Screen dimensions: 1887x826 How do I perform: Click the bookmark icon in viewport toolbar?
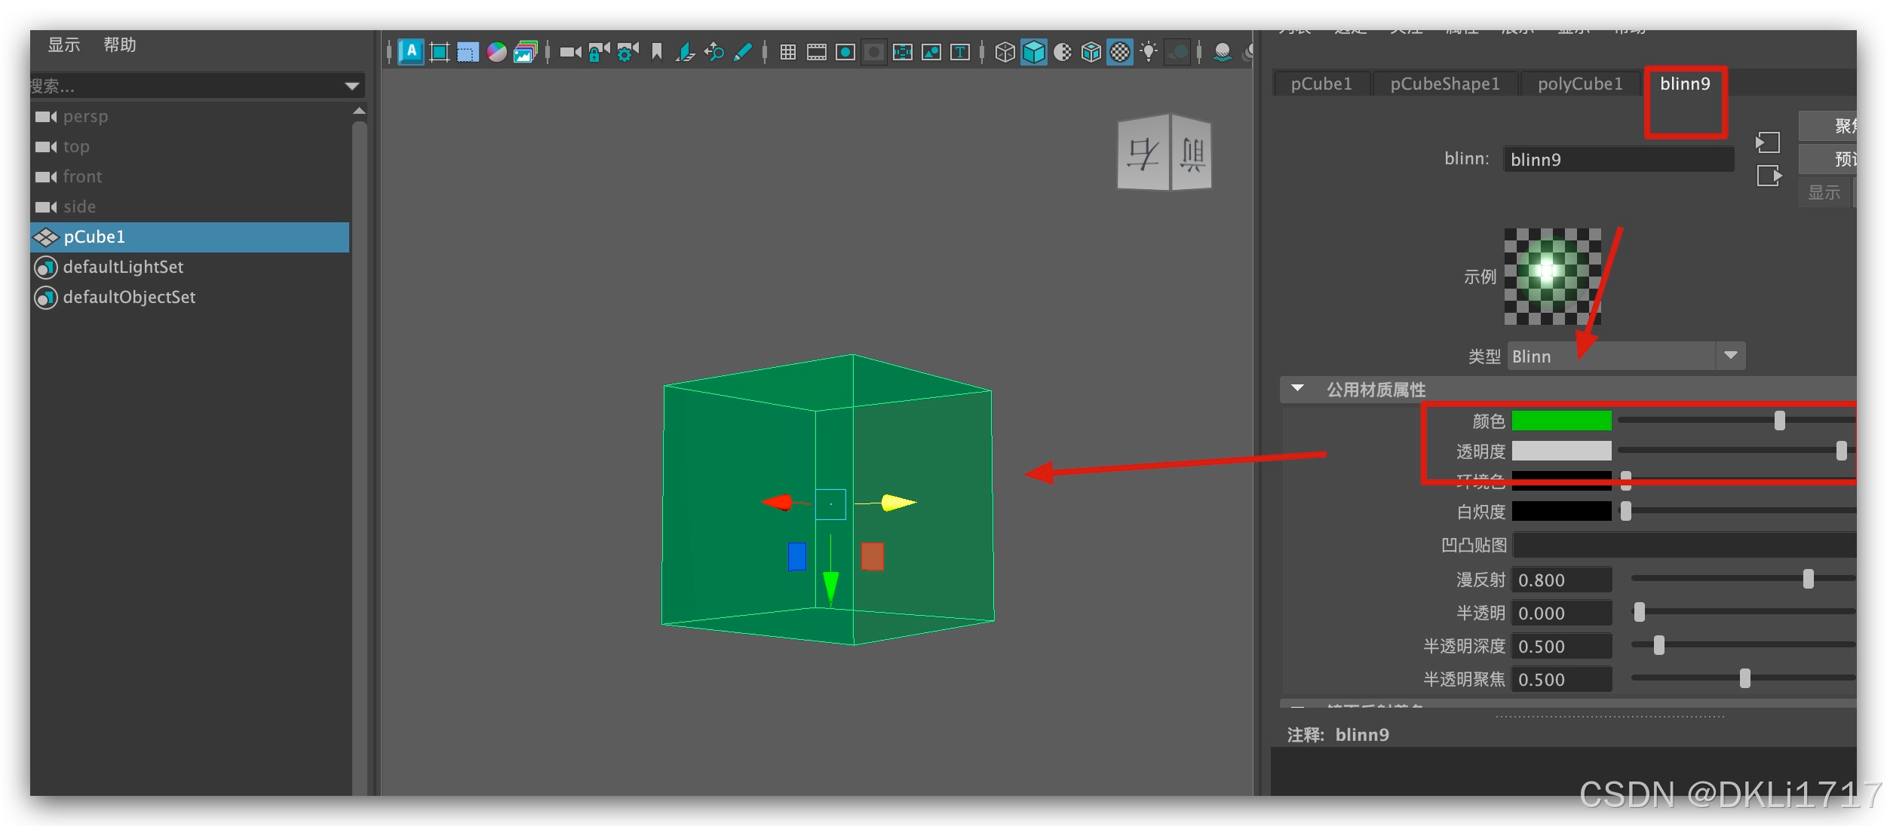click(x=657, y=52)
